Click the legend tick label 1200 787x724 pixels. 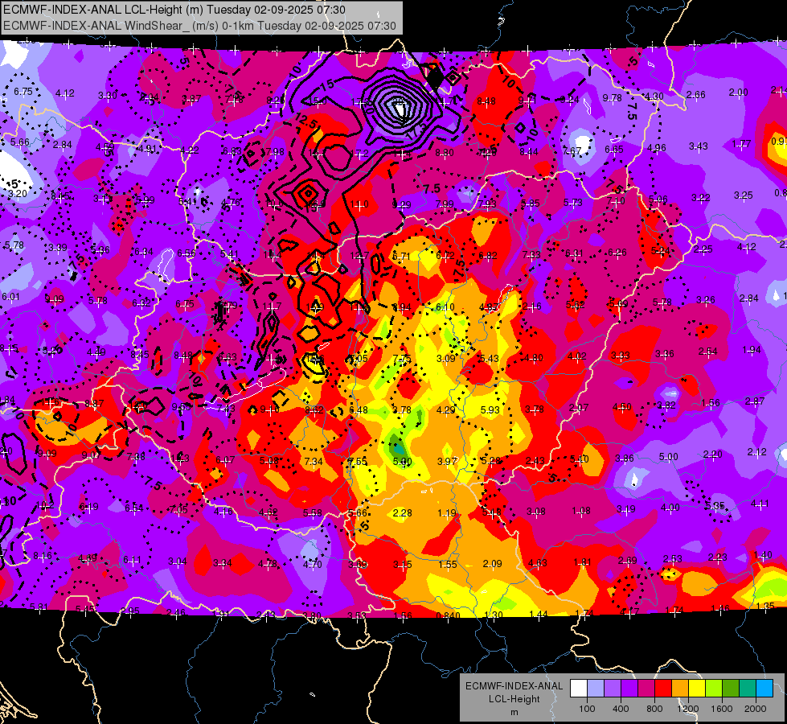688,709
